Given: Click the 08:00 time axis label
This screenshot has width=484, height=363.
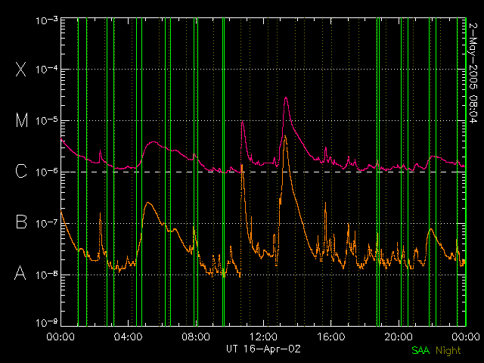Looking at the screenshot, I should [196, 337].
